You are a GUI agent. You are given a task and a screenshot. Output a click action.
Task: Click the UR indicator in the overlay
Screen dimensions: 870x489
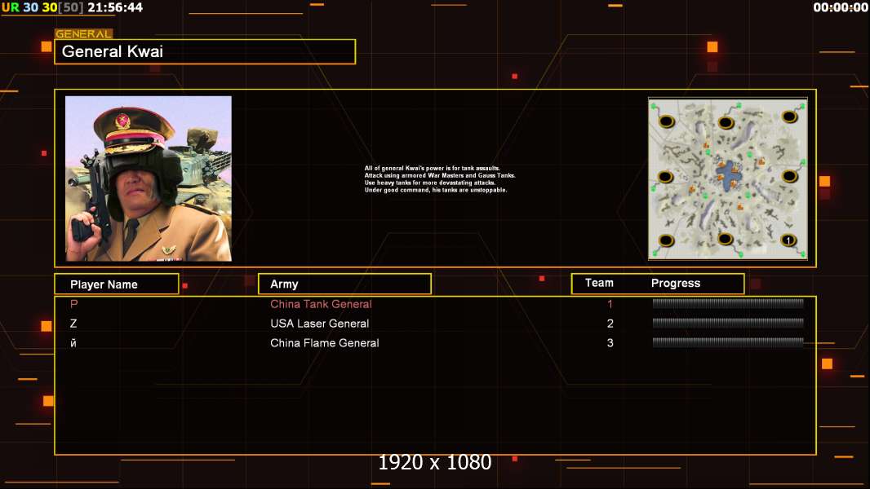[x=11, y=8]
